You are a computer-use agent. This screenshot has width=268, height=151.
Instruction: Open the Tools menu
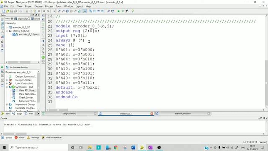[x=59, y=6]
